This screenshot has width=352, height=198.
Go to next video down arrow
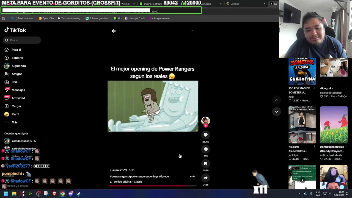[276, 111]
